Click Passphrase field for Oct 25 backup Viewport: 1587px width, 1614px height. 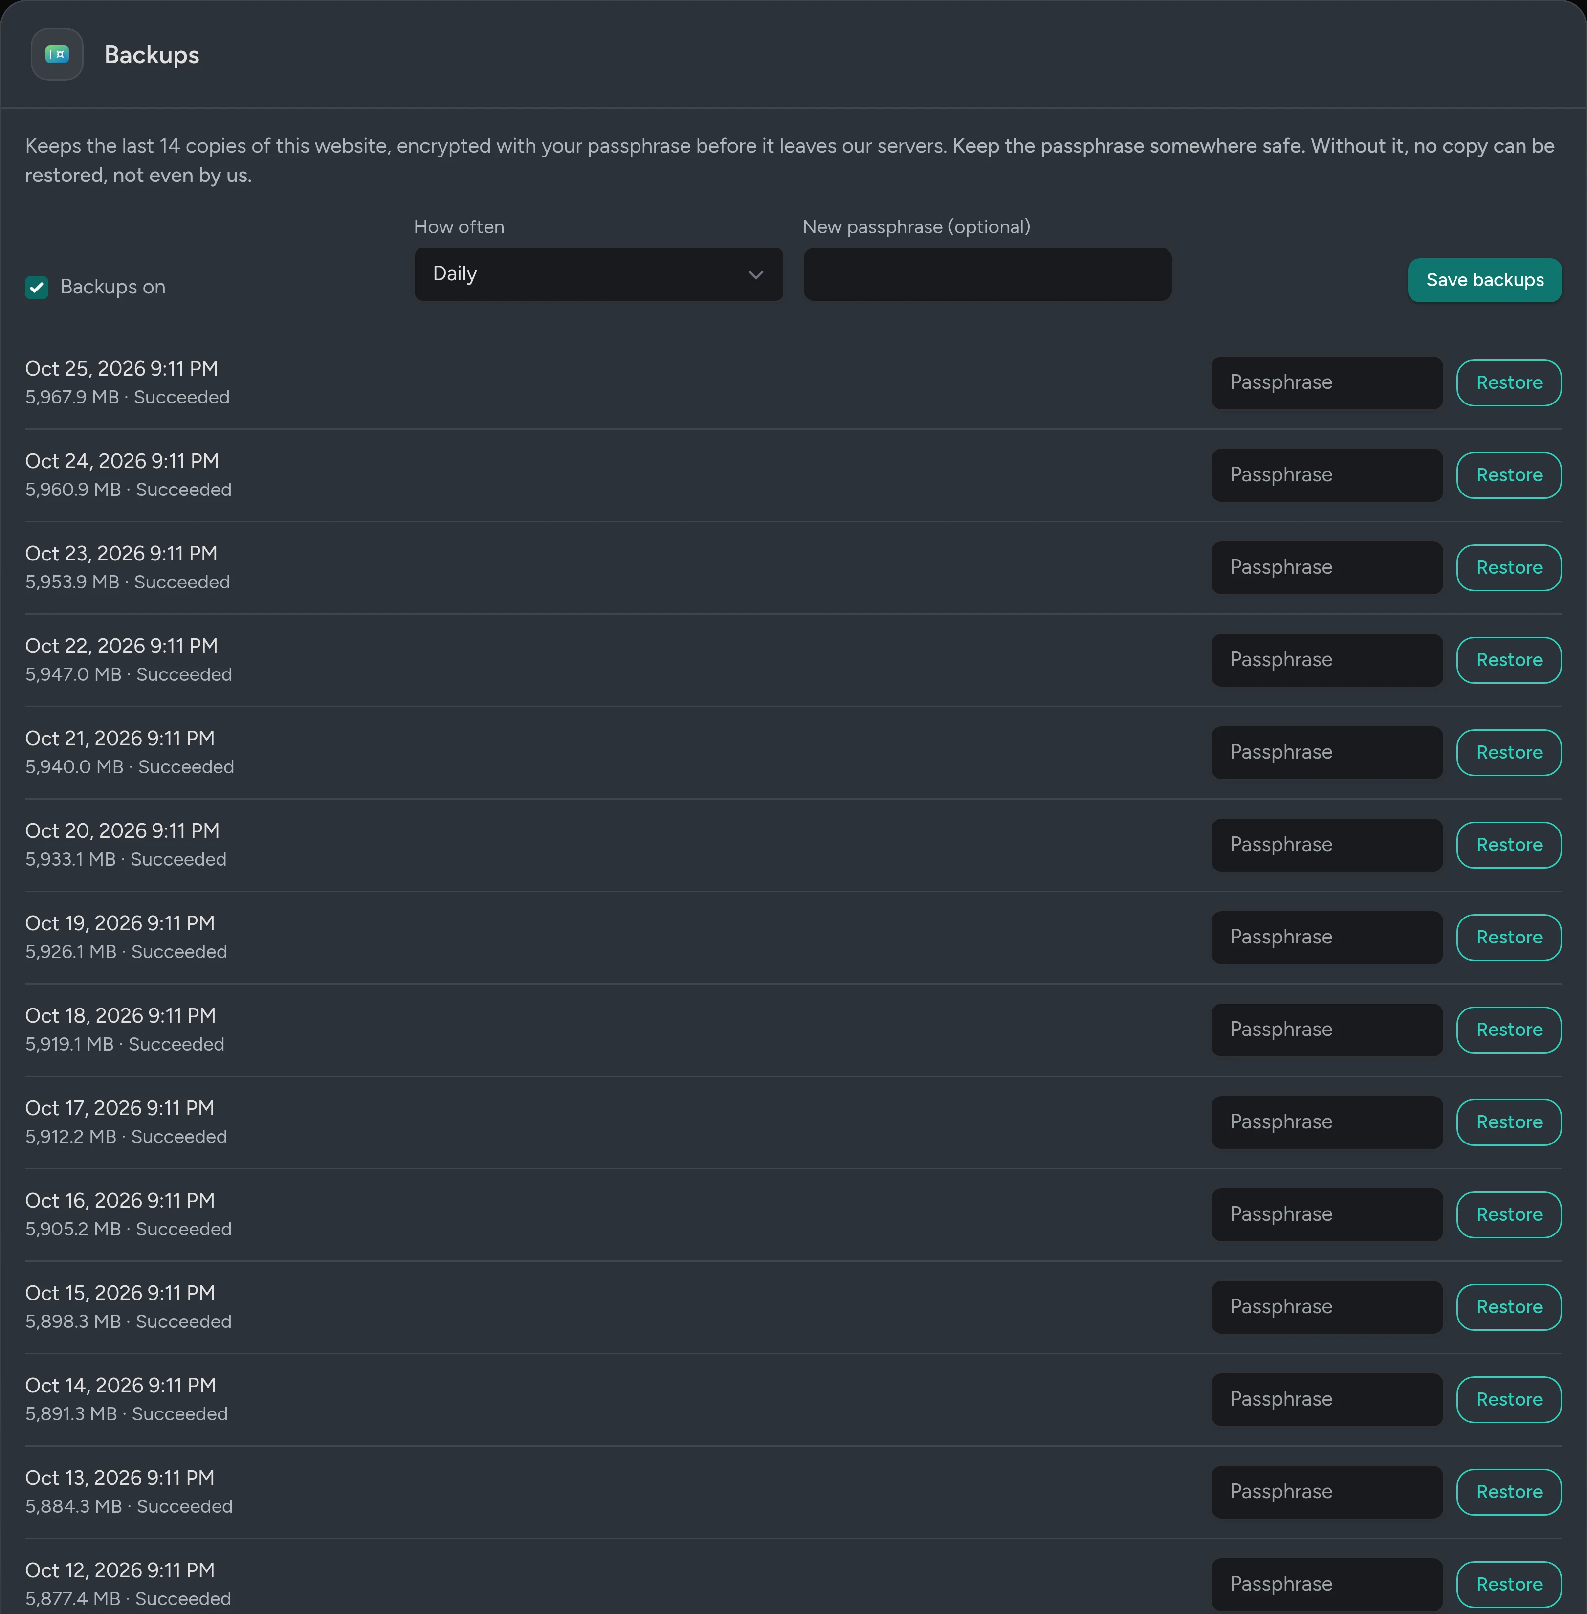1327,382
